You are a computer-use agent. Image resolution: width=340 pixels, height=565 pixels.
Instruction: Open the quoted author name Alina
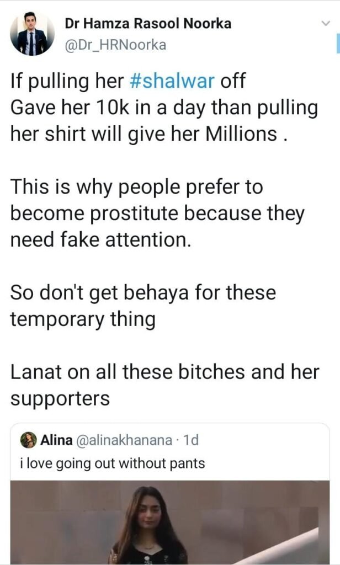[x=57, y=440]
